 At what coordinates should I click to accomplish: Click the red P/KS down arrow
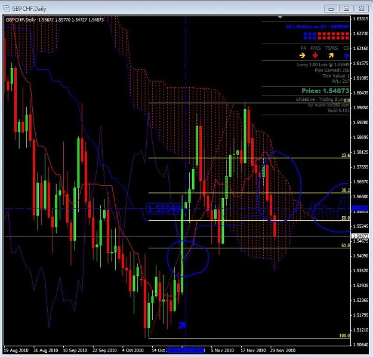click(315, 55)
